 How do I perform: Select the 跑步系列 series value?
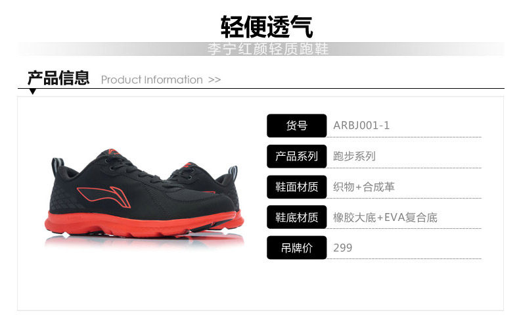[354, 156]
